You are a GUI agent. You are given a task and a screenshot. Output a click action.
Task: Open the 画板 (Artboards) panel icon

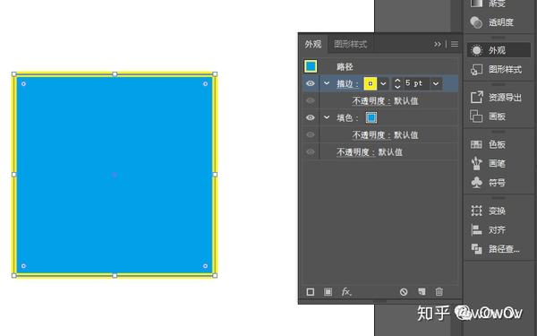(x=476, y=116)
